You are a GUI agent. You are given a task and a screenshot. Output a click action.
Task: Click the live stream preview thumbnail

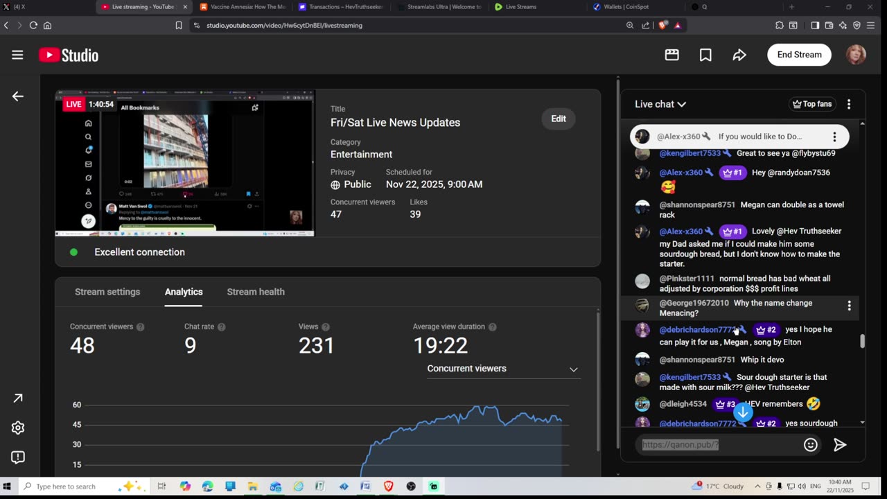185,163
